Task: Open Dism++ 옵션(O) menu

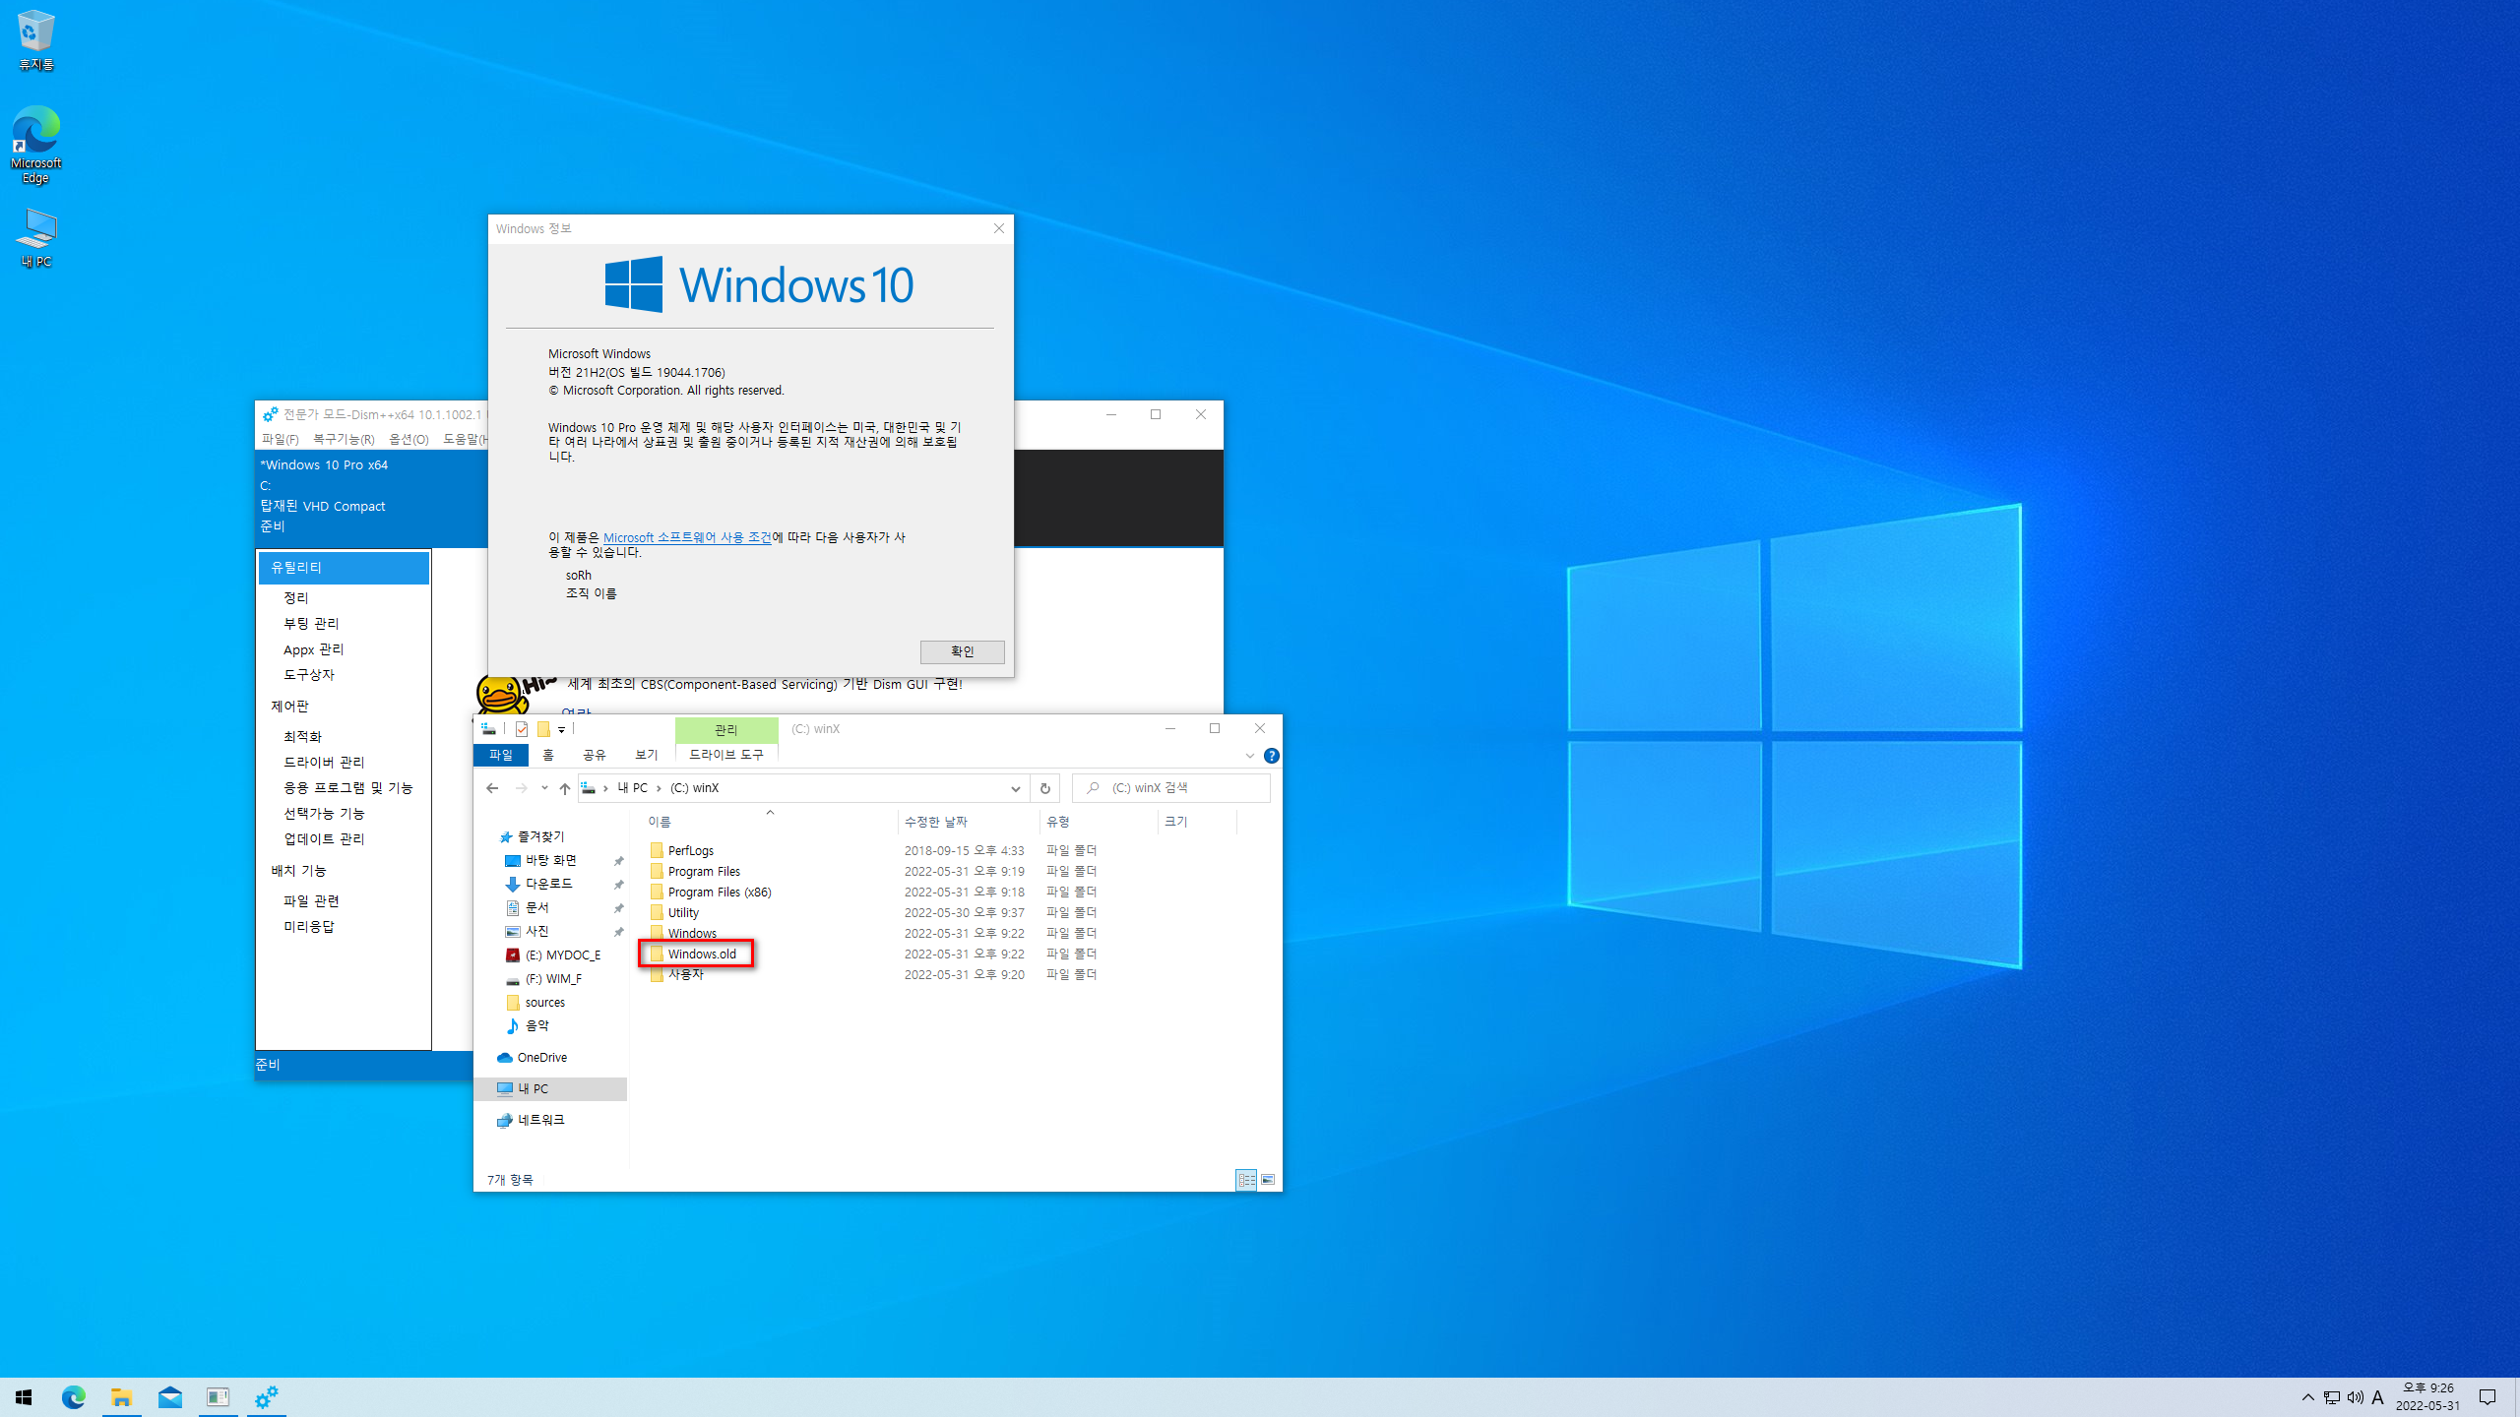Action: [x=409, y=439]
